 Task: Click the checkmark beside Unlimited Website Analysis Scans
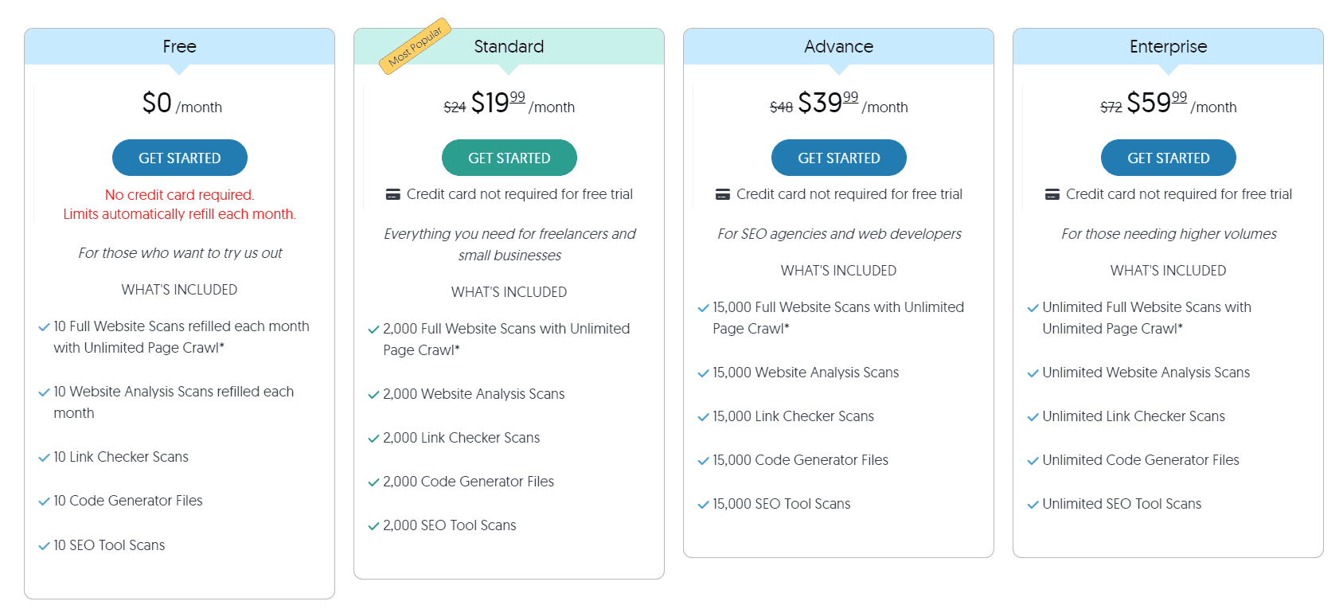coord(1033,372)
